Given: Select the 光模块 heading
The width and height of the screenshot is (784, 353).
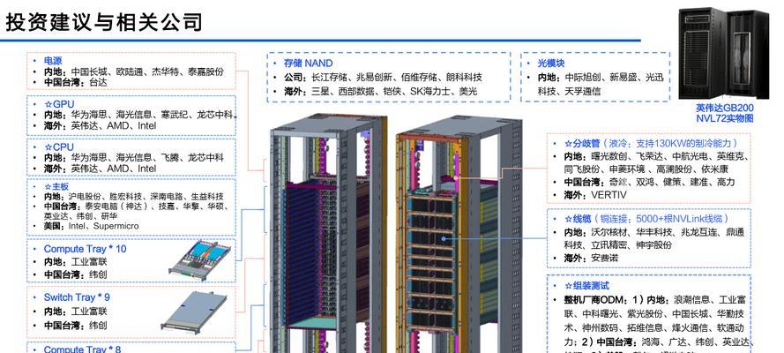Looking at the screenshot, I should pos(551,63).
